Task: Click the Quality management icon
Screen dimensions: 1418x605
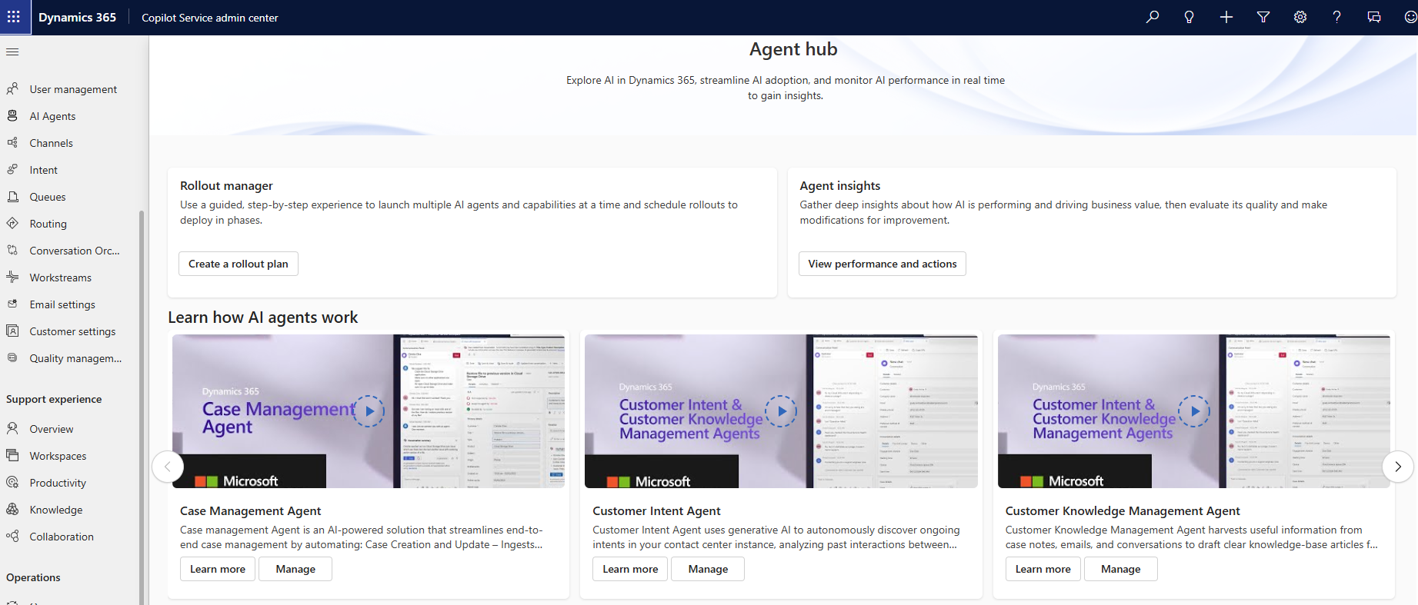Action: [12, 358]
